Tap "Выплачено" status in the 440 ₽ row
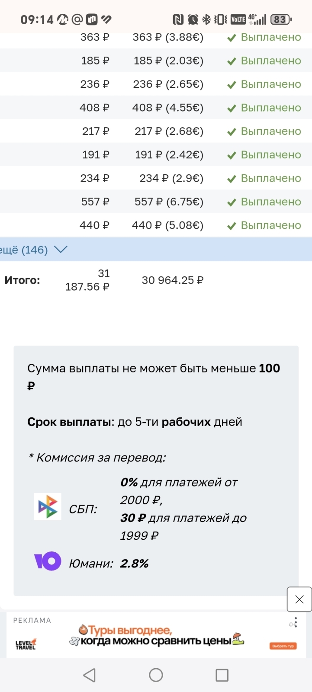This screenshot has width=312, height=692. click(x=271, y=225)
